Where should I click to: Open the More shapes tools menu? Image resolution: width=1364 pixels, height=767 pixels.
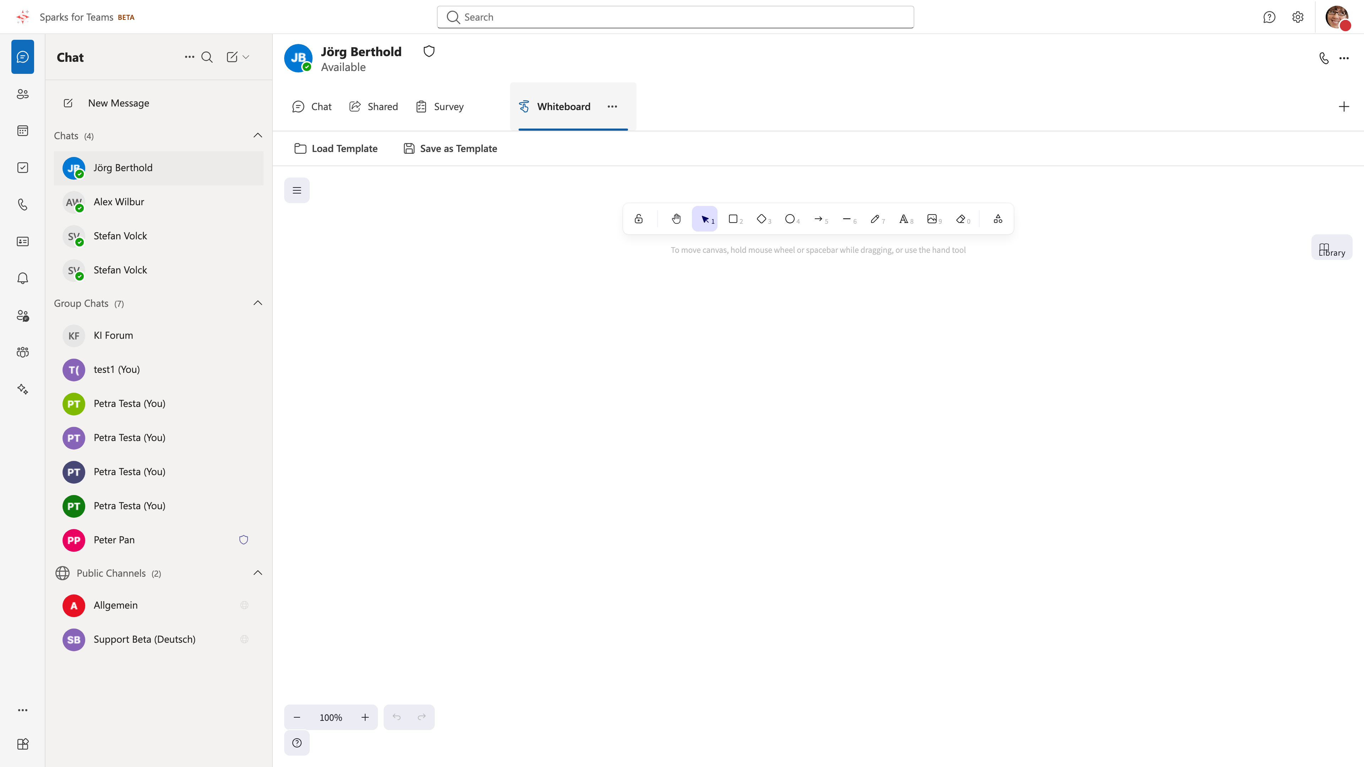(x=998, y=219)
